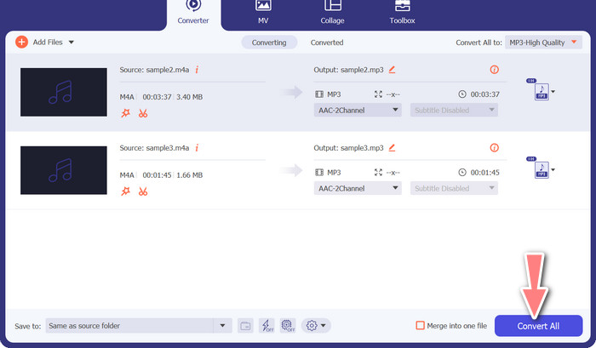Rename output sample3.mp3 with pencil icon
The height and width of the screenshot is (348, 596).
coord(392,148)
